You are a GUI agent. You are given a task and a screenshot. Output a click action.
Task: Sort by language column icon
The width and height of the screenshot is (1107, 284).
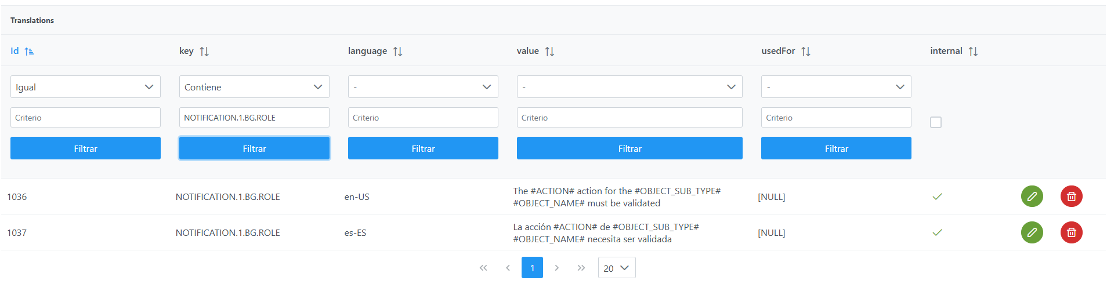397,52
